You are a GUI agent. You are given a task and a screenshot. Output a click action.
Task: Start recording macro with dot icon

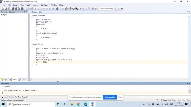coord(81,9)
